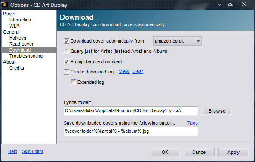Click the Clear download log link
Viewport: 255px width, 162px height.
click(138, 71)
